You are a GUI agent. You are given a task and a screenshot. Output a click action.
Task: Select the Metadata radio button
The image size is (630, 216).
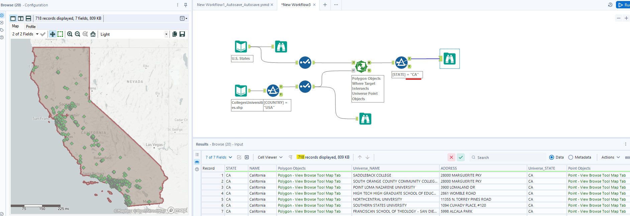coord(571,157)
